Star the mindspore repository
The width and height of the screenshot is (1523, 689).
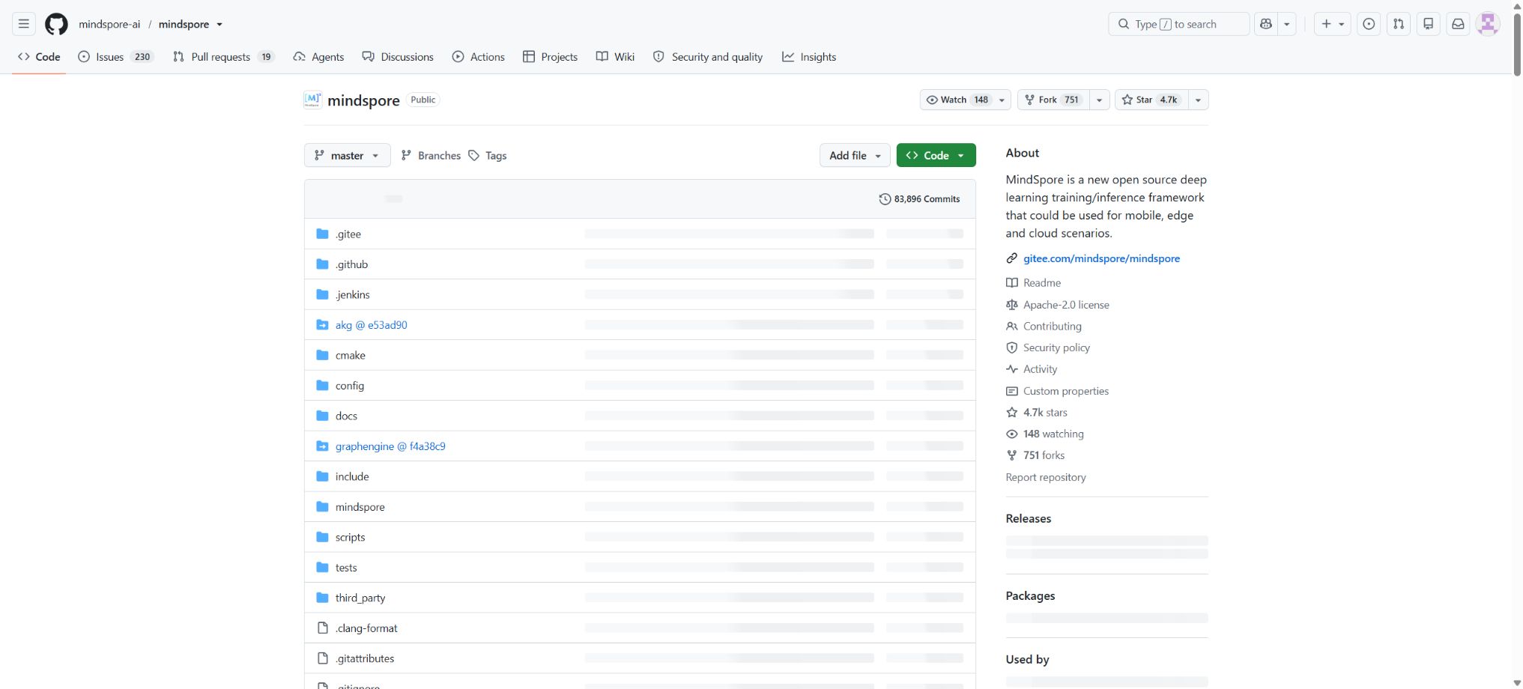tap(1151, 100)
